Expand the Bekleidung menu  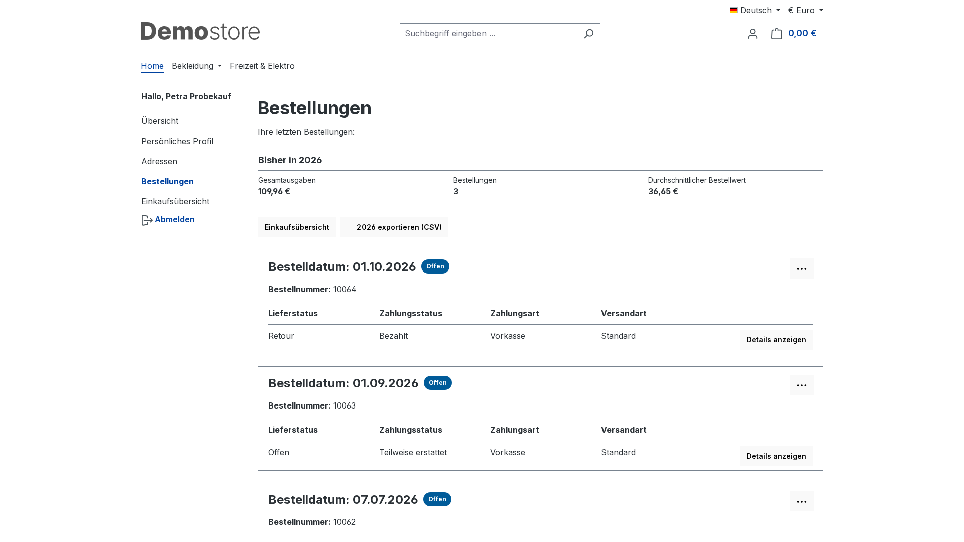click(x=197, y=66)
